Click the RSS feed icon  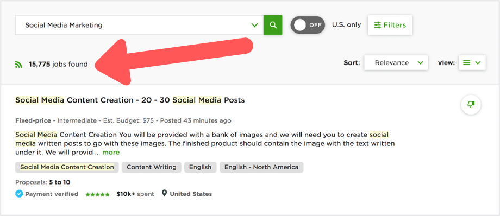(19, 65)
